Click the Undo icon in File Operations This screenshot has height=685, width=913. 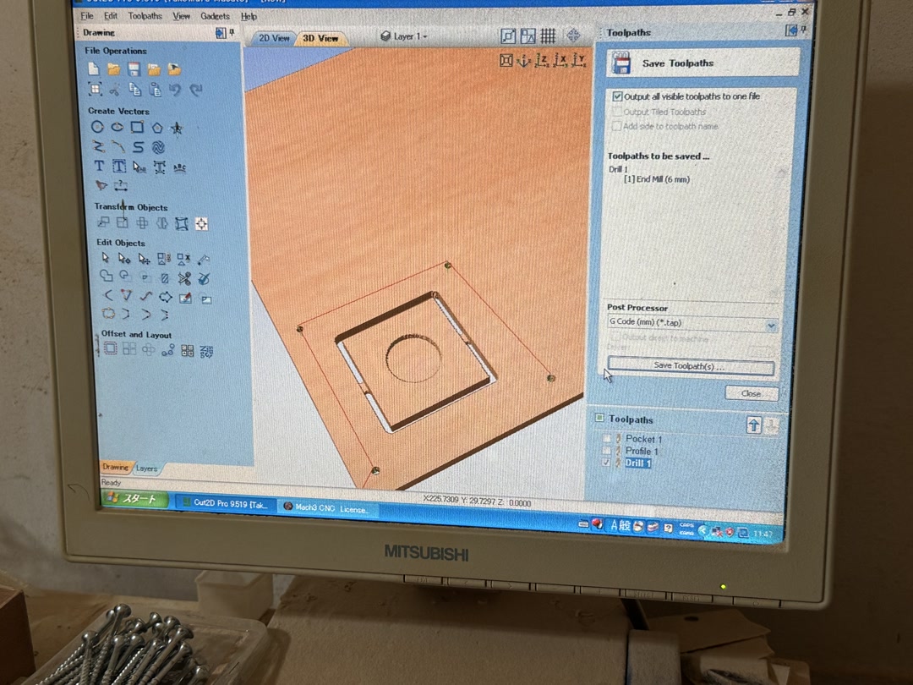[x=175, y=90]
